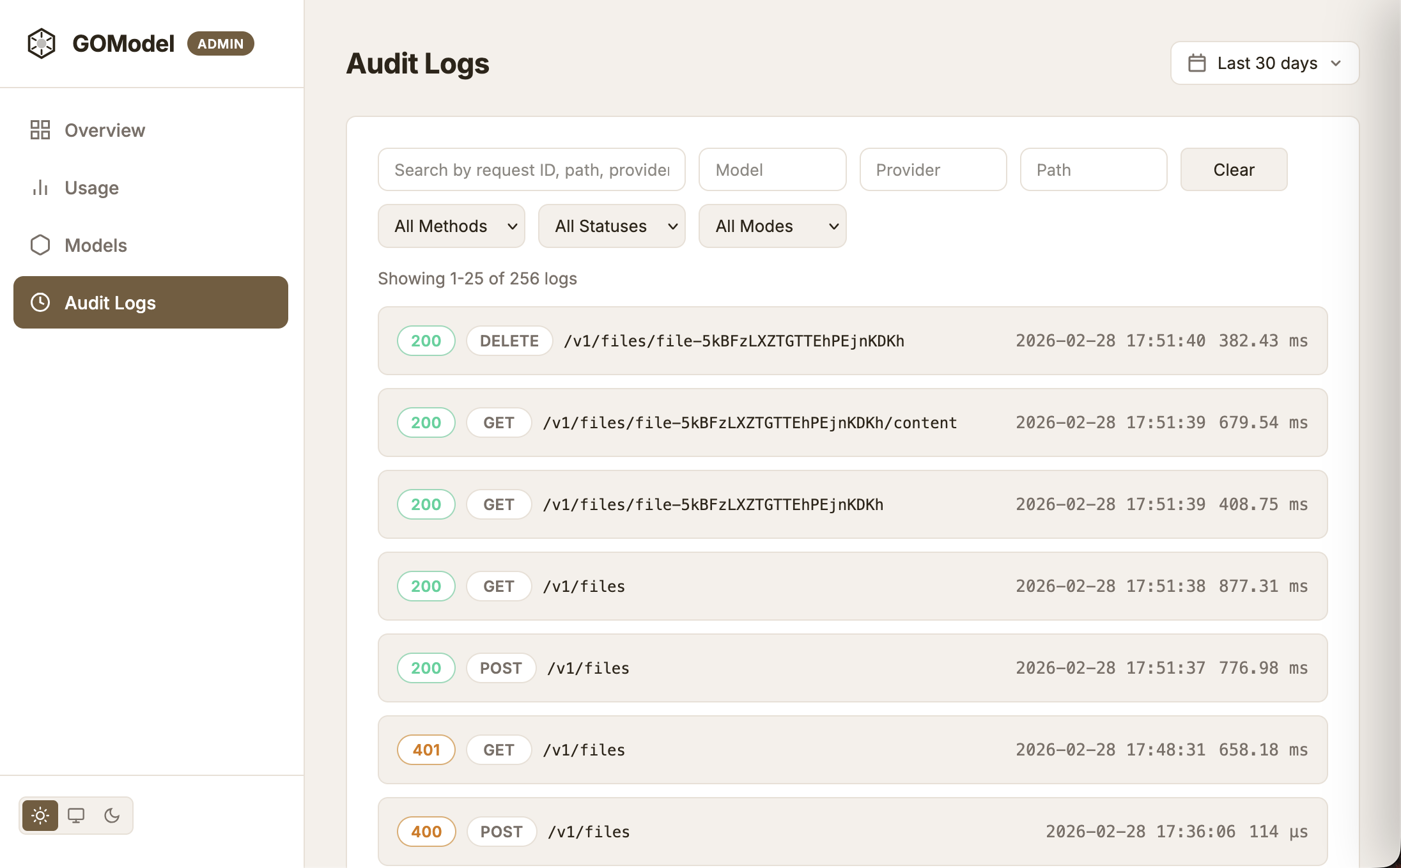Click the moon icon for dark theme
Viewport: 1401px width, 868px height.
(112, 816)
